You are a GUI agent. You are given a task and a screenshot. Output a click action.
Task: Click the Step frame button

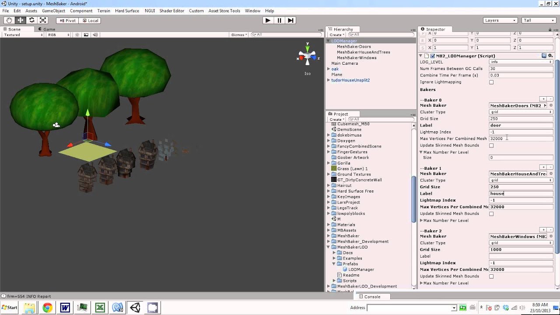coord(290,20)
